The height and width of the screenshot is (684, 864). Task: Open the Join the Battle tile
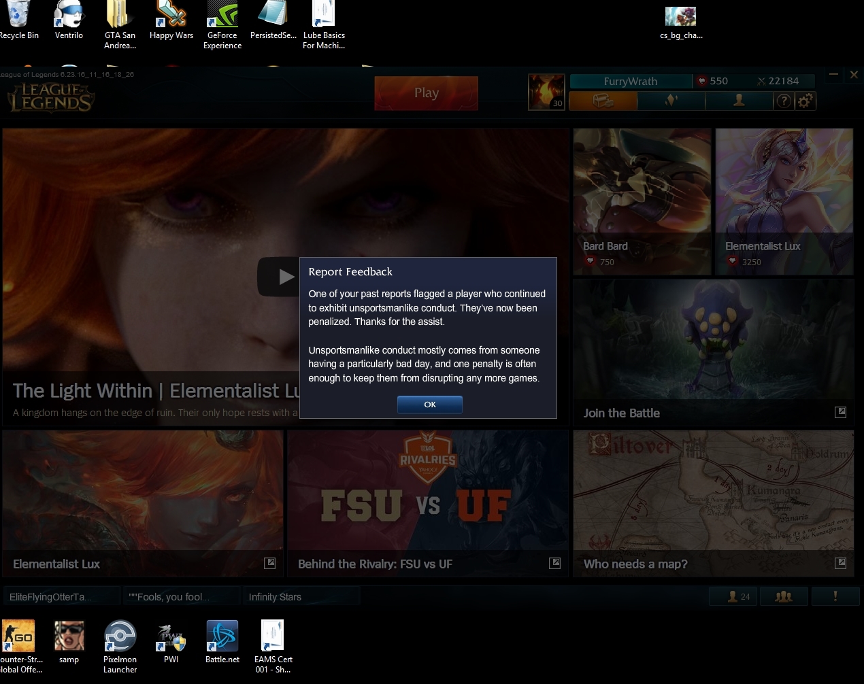click(x=713, y=352)
